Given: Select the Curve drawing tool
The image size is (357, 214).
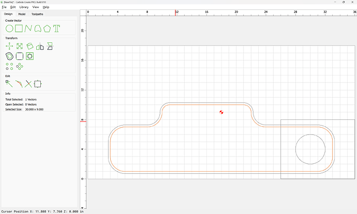Looking at the screenshot, I should (x=38, y=28).
